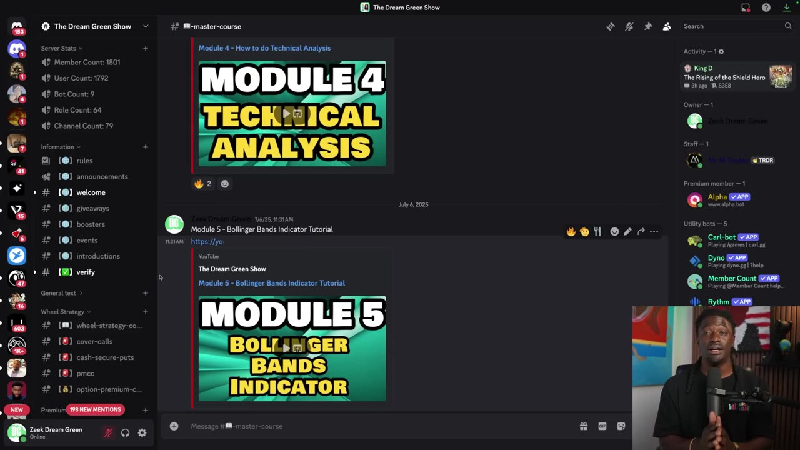Open The Dream Green Show server dropdown
The width and height of the screenshot is (800, 450).
(95, 26)
